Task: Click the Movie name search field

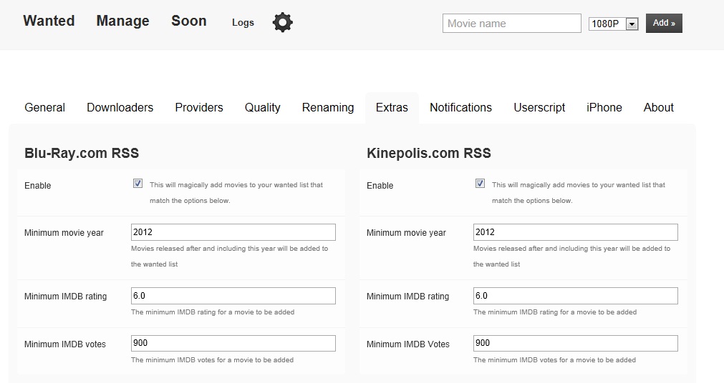Action: 511,24
